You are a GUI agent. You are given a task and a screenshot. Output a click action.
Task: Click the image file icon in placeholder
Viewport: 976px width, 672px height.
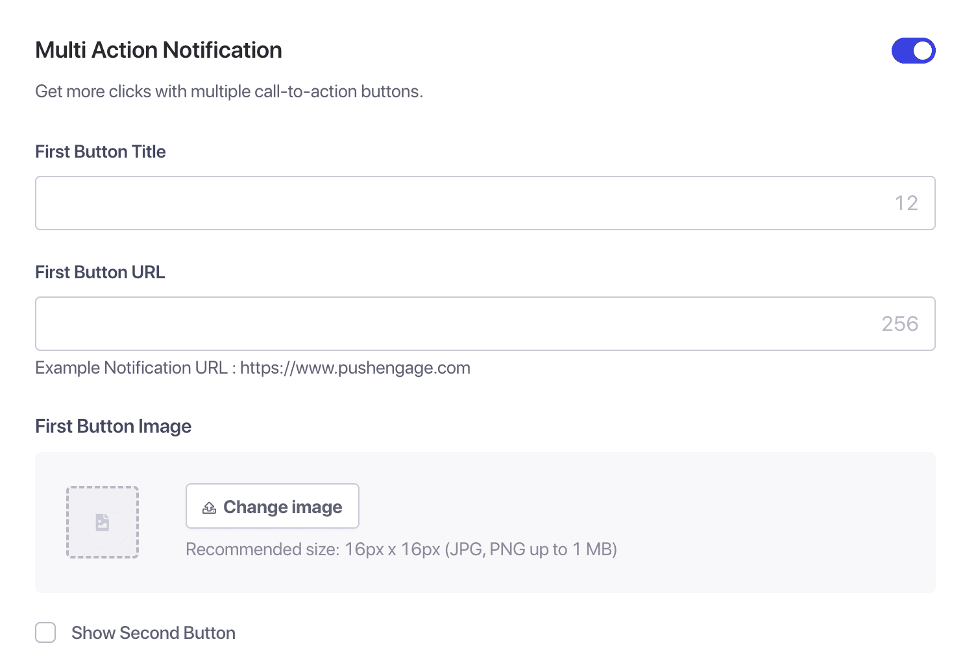[103, 522]
